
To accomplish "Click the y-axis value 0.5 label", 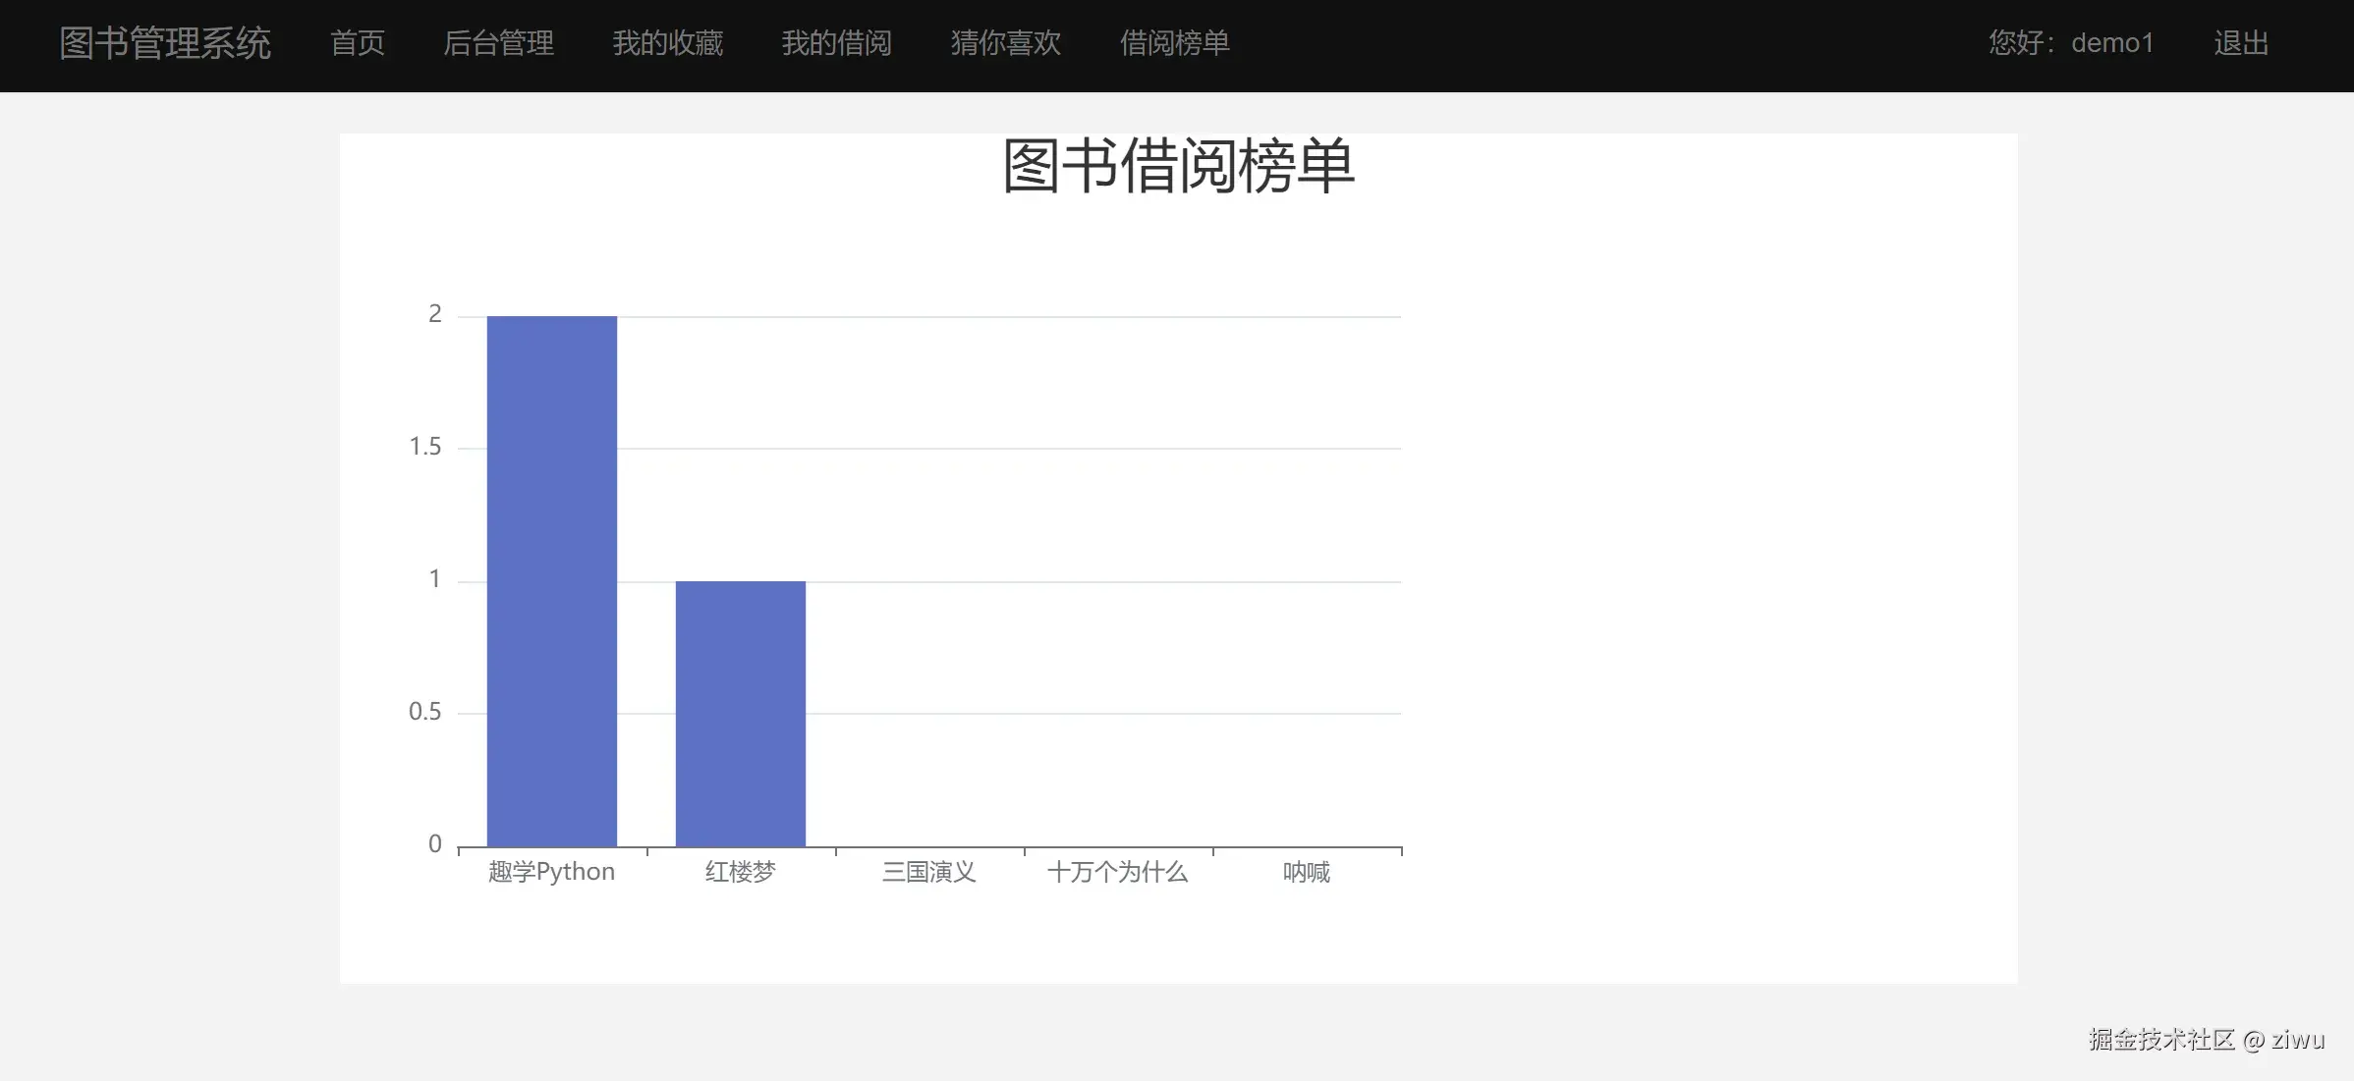I will coord(424,712).
